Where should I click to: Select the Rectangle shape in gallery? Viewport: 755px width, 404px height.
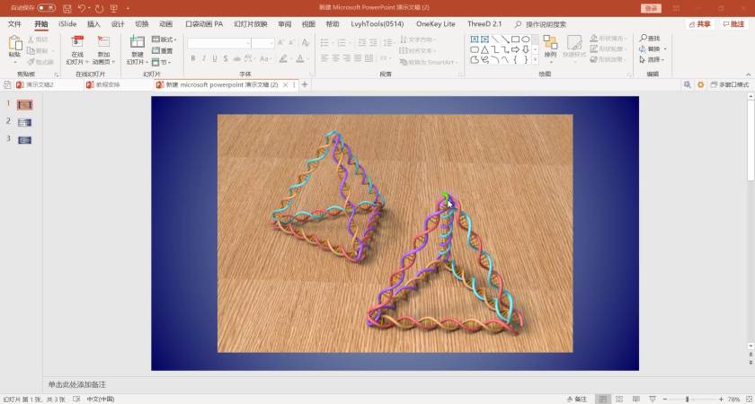(x=515, y=39)
